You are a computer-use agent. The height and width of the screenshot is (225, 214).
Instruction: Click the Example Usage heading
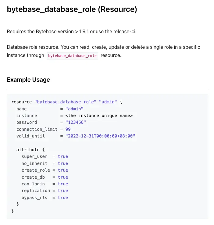pos(28,80)
